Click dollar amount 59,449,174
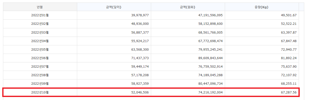The image size is (316, 100). pos(140,66)
